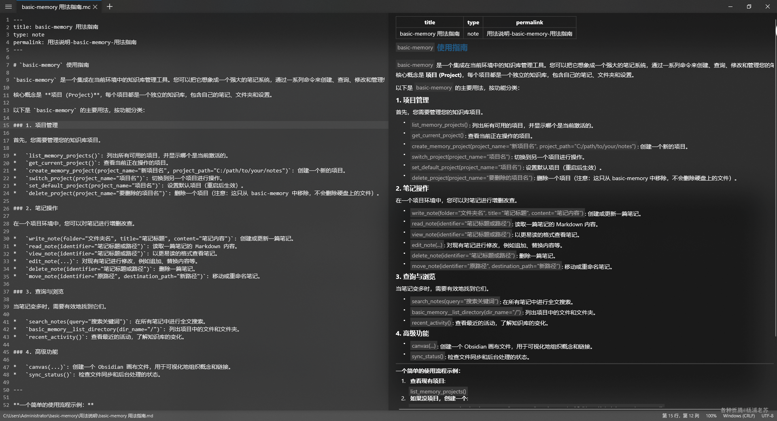777x421 pixels.
Task: Click delete_note code in preview
Action: click(463, 255)
